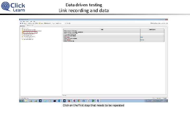Viewport: 190px width, 115px height.
Task: Launch Internet Explorer from the taskbar
Action: [x=45, y=101]
